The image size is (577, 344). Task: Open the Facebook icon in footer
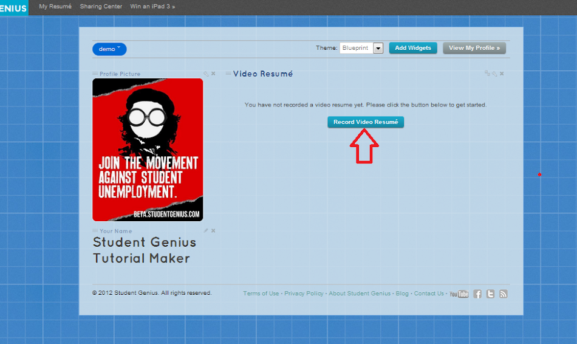coord(477,294)
